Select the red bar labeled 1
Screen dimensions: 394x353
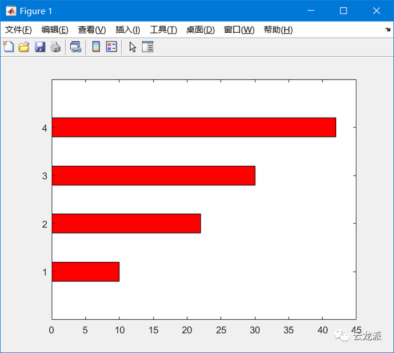86,272
